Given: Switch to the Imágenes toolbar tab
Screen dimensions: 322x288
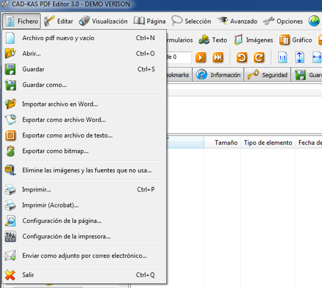Looking at the screenshot, I should pos(253,40).
